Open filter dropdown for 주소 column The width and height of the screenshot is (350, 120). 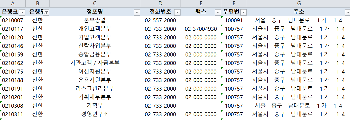pos(347,12)
